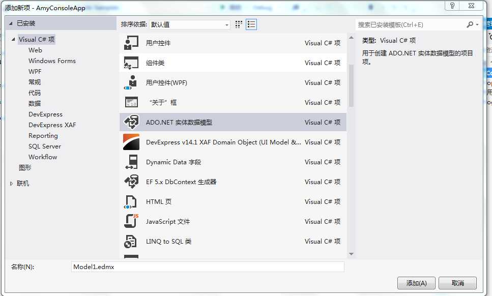Select the Workflow category
This screenshot has width=492, height=296.
point(43,157)
